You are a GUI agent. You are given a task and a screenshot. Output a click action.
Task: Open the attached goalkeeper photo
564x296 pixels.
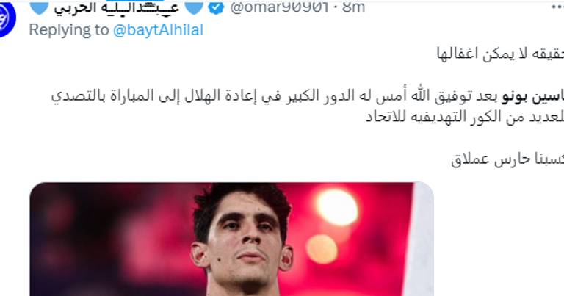[x=231, y=239]
